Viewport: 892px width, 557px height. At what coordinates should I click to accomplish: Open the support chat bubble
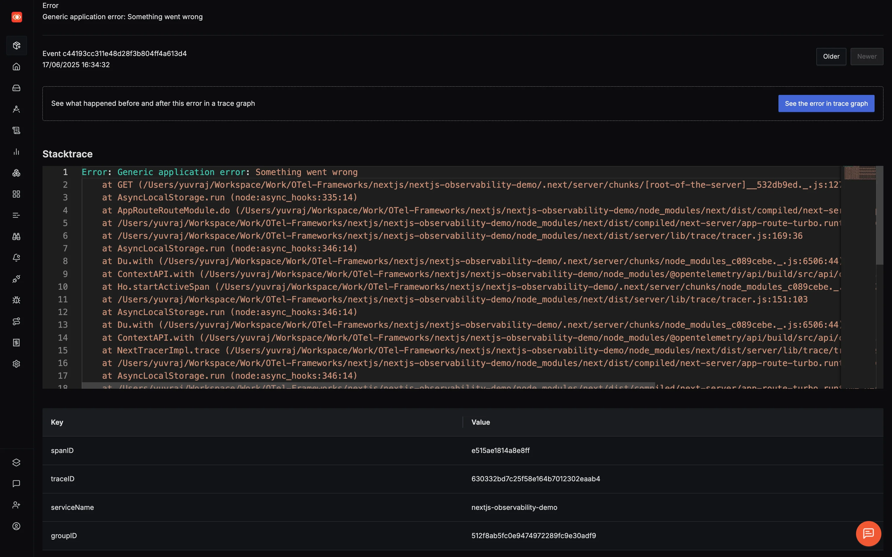pyautogui.click(x=868, y=533)
